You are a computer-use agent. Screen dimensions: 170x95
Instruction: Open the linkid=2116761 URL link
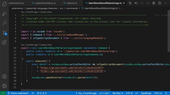coord(72,71)
